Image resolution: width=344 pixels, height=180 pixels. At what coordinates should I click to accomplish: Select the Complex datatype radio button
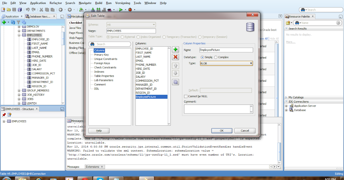coord(216,57)
